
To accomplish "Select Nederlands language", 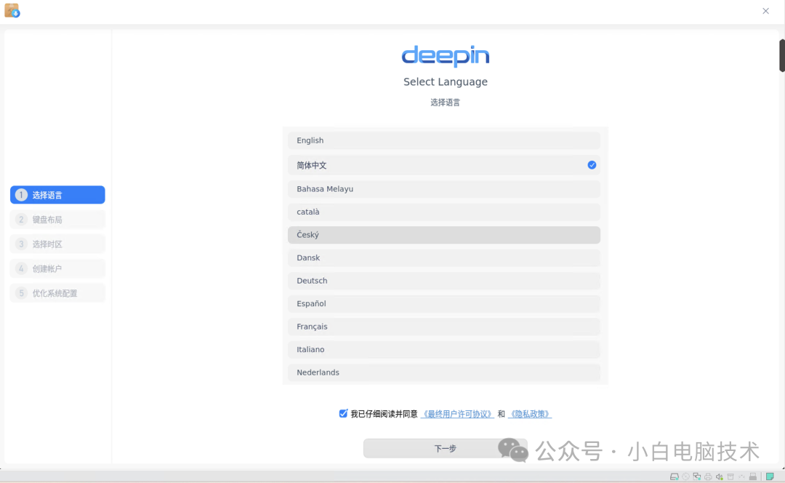I will 443,372.
